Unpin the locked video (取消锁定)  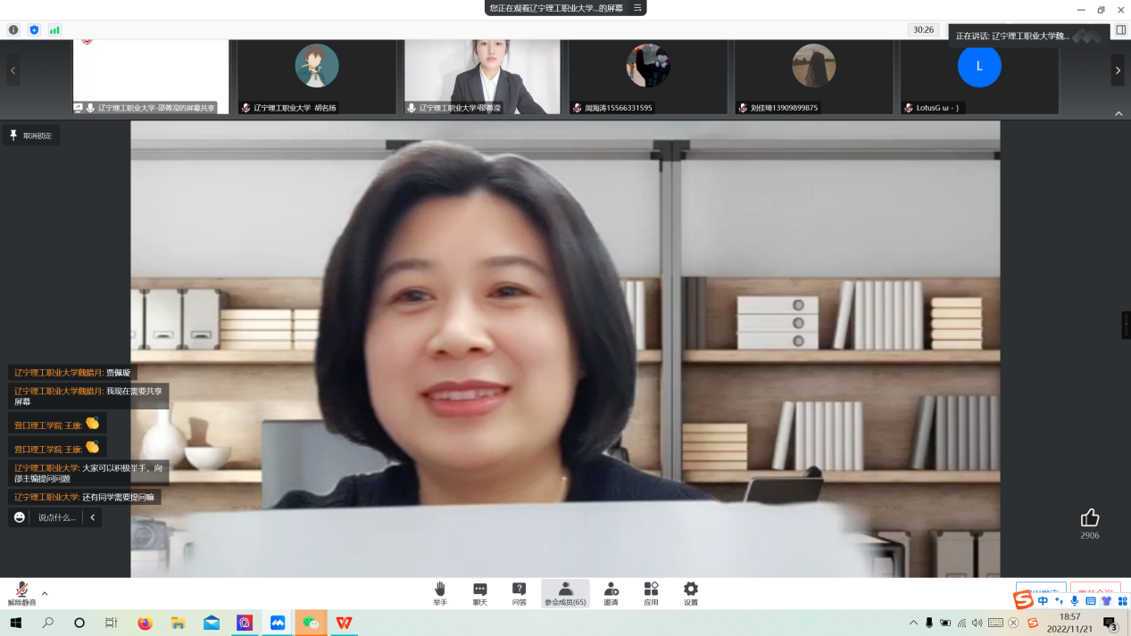tap(31, 136)
